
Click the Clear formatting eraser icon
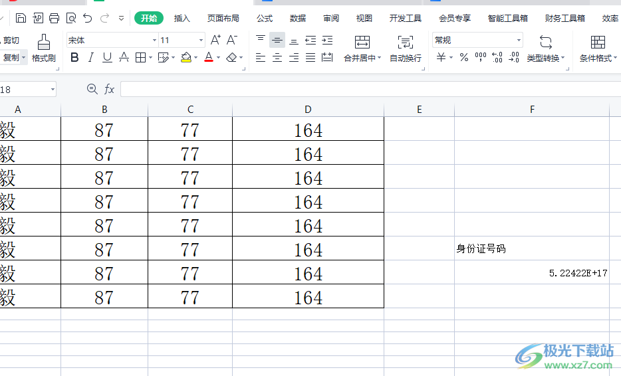[231, 58]
